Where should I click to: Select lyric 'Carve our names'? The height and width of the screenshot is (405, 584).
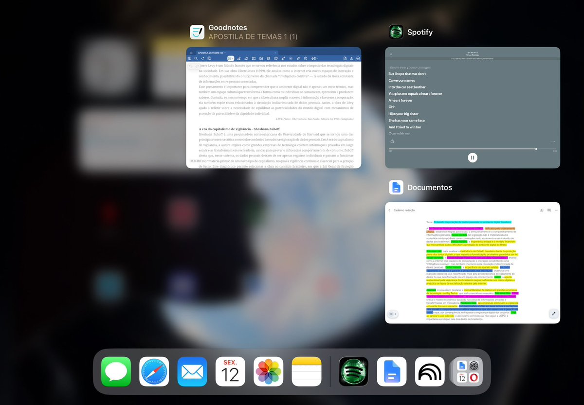pyautogui.click(x=402, y=80)
